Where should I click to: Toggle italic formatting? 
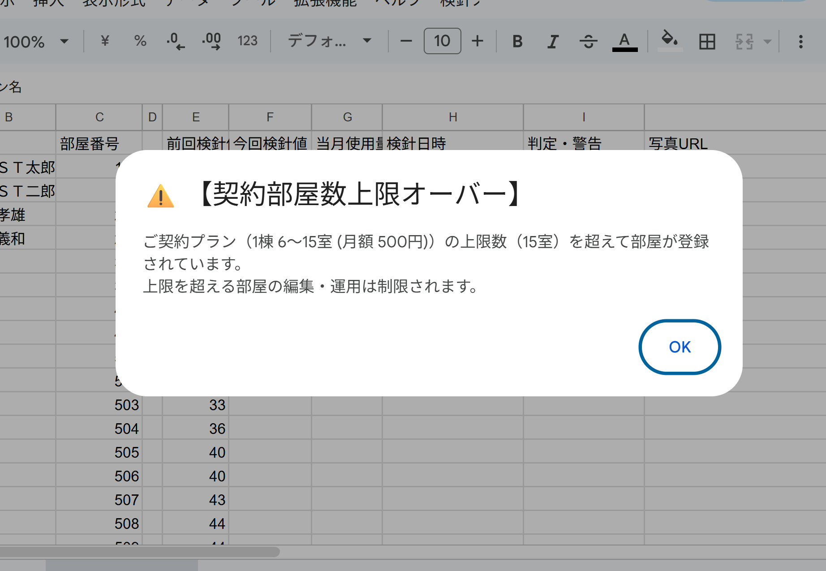(553, 41)
